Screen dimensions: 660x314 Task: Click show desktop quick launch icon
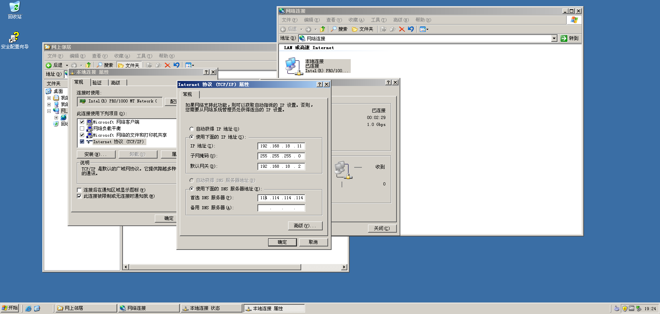[37, 308]
